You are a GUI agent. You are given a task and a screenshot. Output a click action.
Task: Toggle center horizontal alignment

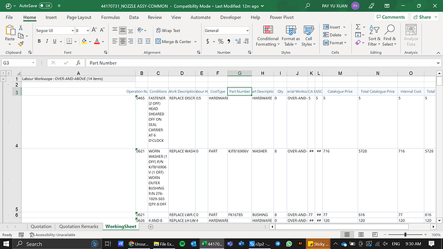[123, 42]
